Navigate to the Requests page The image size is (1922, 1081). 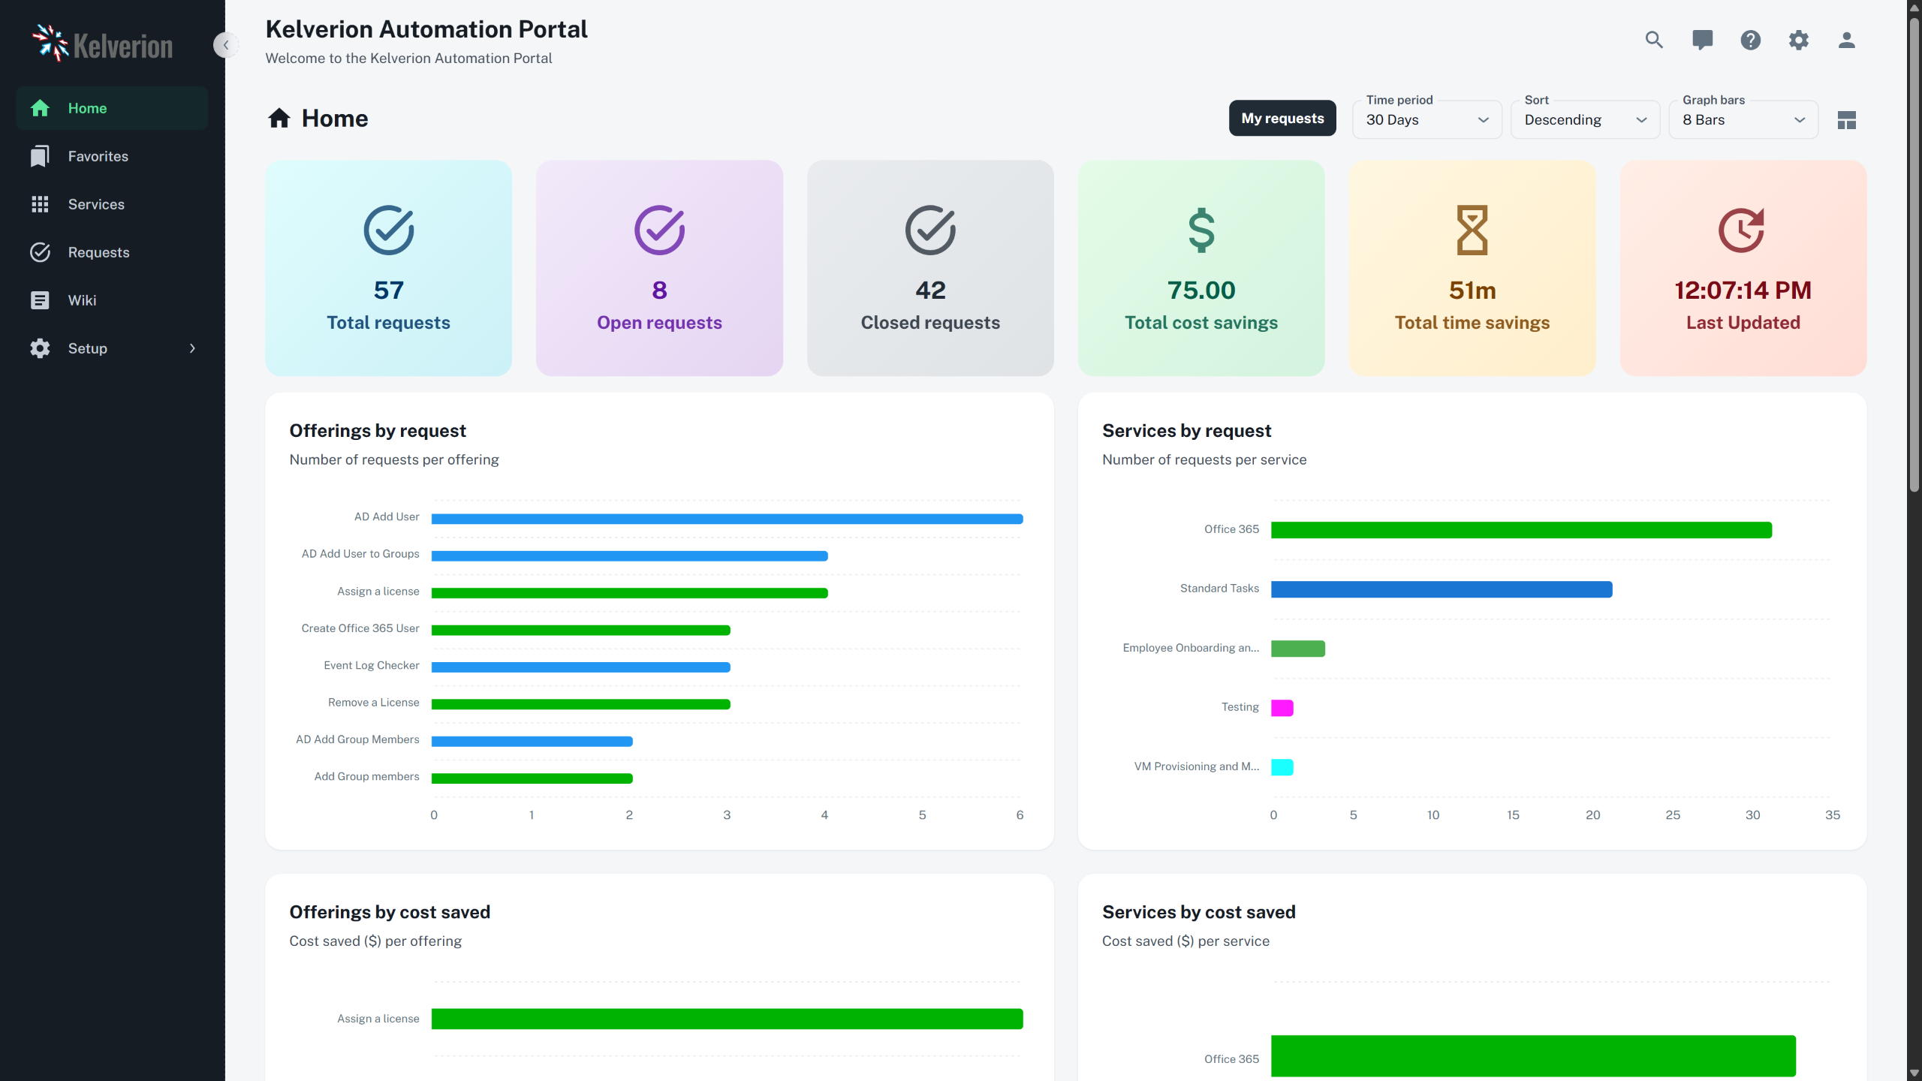(x=98, y=252)
